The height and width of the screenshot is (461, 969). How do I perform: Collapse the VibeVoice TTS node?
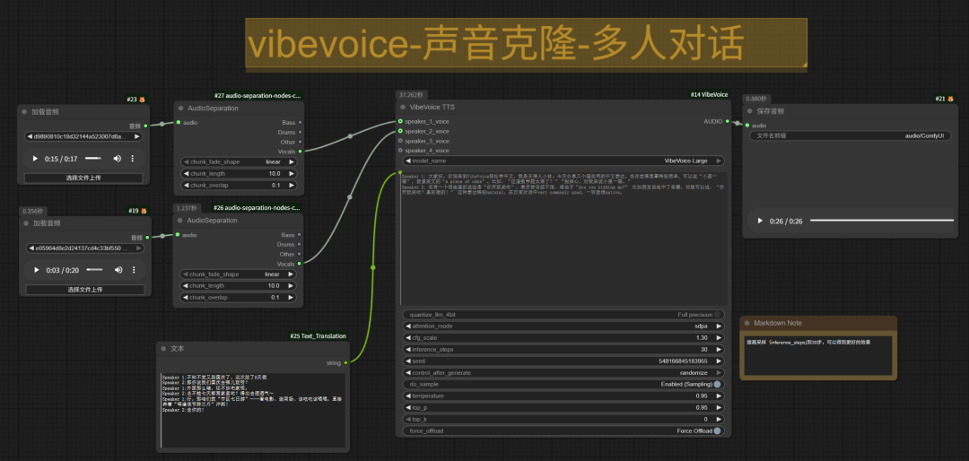pyautogui.click(x=402, y=107)
